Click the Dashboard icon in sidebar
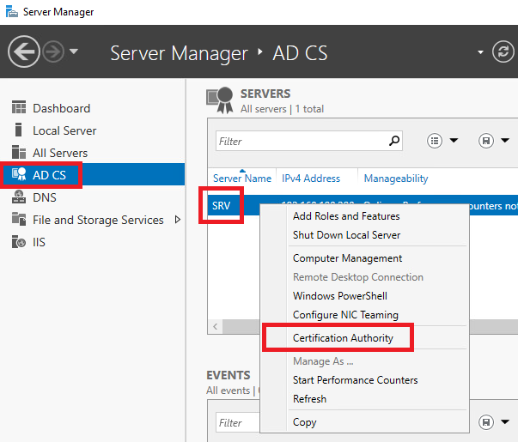This screenshot has width=518, height=442. (x=19, y=107)
